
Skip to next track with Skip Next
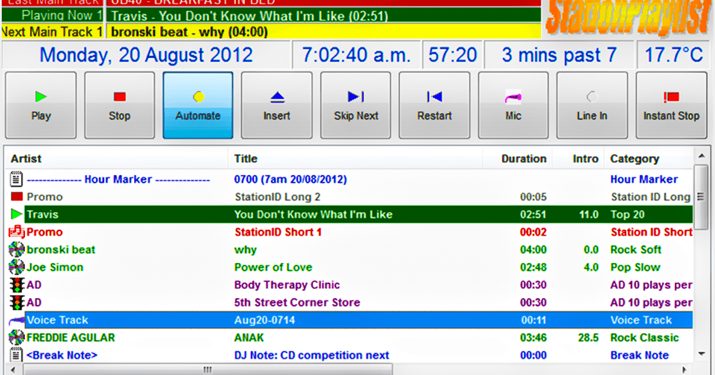point(356,105)
